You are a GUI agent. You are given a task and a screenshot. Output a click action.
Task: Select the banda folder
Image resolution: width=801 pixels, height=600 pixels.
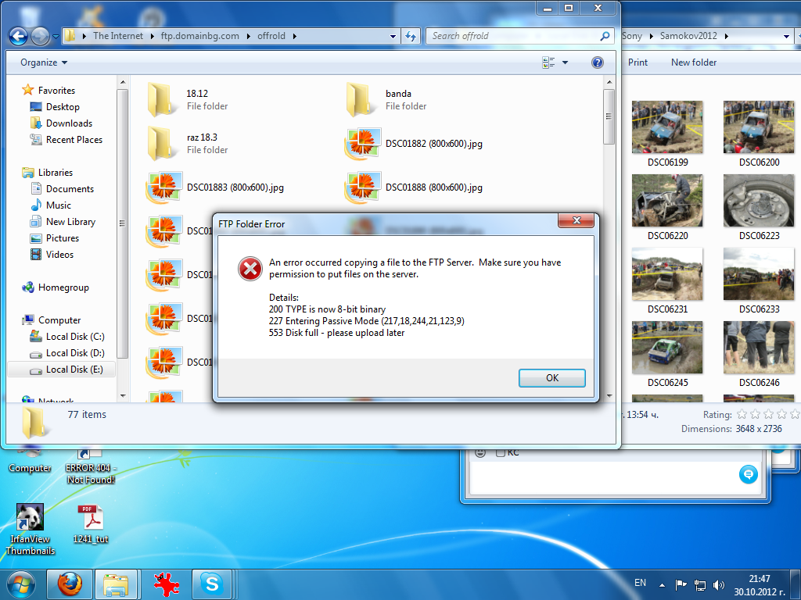click(386, 99)
